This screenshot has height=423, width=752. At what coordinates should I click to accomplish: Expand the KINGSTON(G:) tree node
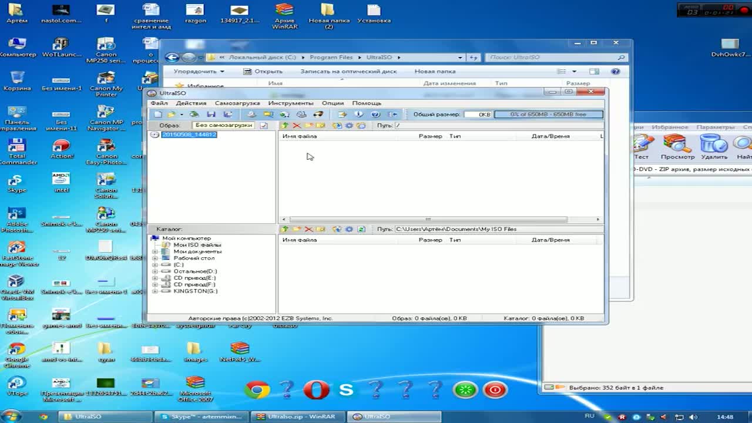point(155,291)
